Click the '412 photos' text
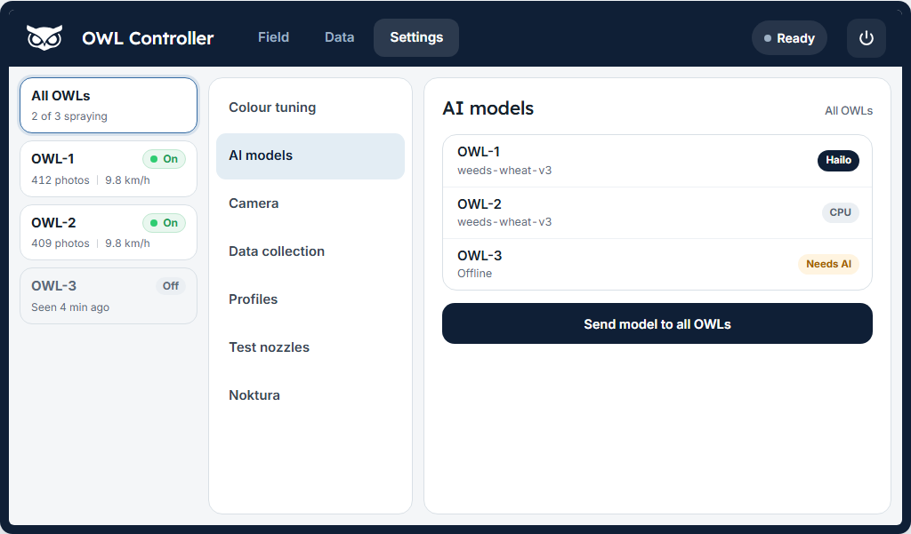 pyautogui.click(x=60, y=180)
